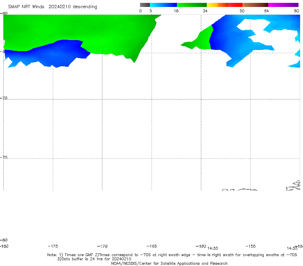Pick the cyan-to-blue 5-18 color bar segment

[x=163, y=5]
